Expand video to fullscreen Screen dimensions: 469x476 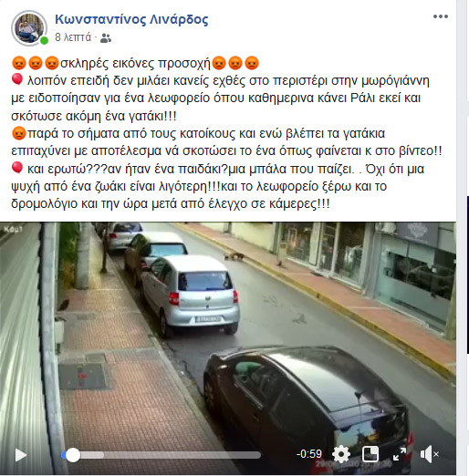click(x=400, y=454)
